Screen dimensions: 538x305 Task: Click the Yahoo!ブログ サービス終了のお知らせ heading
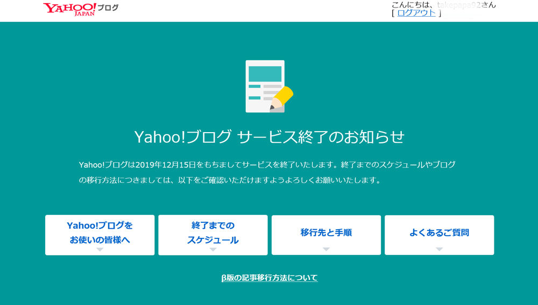pos(270,136)
